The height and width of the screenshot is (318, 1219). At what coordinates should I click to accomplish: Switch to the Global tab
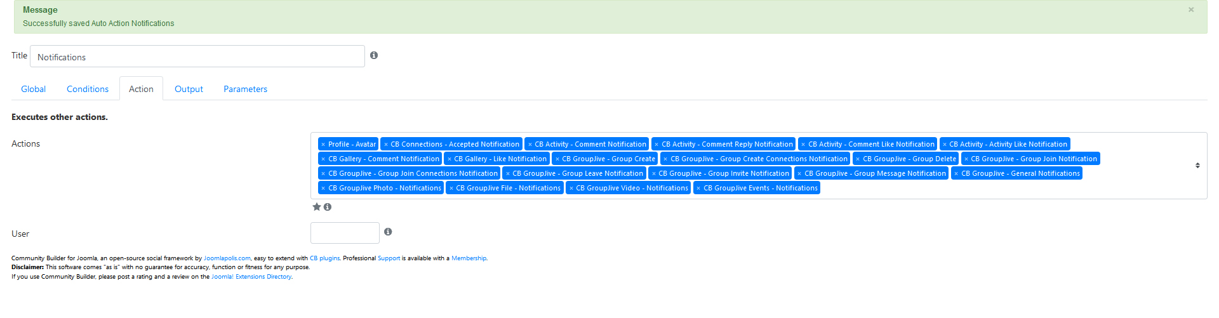point(33,89)
